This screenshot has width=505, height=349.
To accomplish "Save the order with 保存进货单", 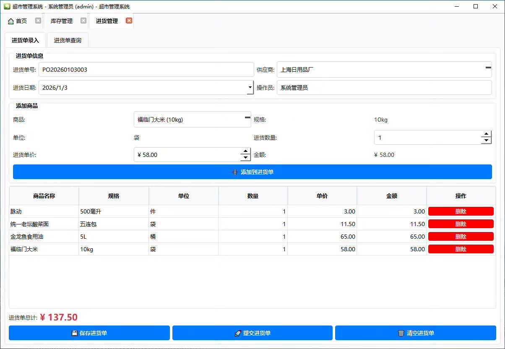I will [89, 333].
